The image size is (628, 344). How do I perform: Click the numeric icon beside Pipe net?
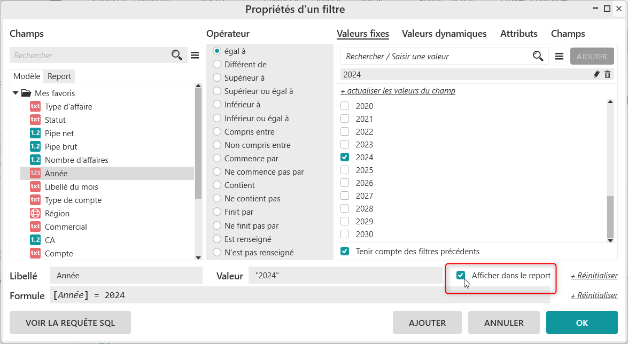tap(35, 133)
